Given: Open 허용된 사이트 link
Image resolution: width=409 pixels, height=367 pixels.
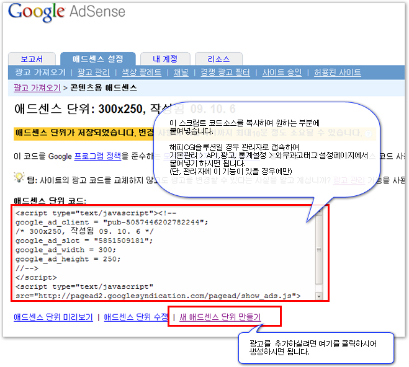Looking at the screenshot, I should pos(337,72).
